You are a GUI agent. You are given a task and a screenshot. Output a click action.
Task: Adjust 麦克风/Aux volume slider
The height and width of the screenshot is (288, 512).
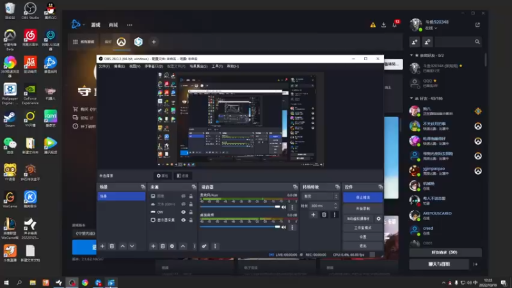[x=240, y=207]
